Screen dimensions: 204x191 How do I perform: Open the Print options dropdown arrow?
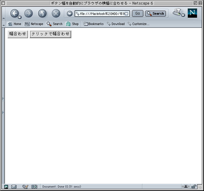pyautogui.click(x=183, y=15)
